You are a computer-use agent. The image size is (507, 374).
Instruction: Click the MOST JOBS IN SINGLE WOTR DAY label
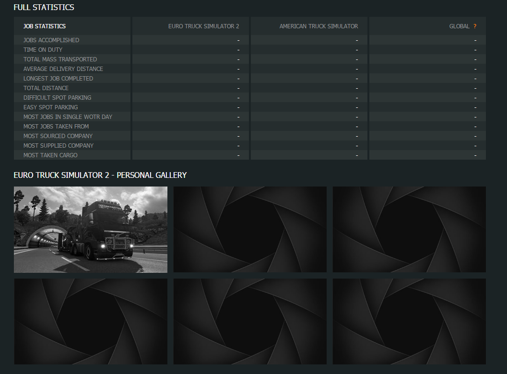(68, 117)
